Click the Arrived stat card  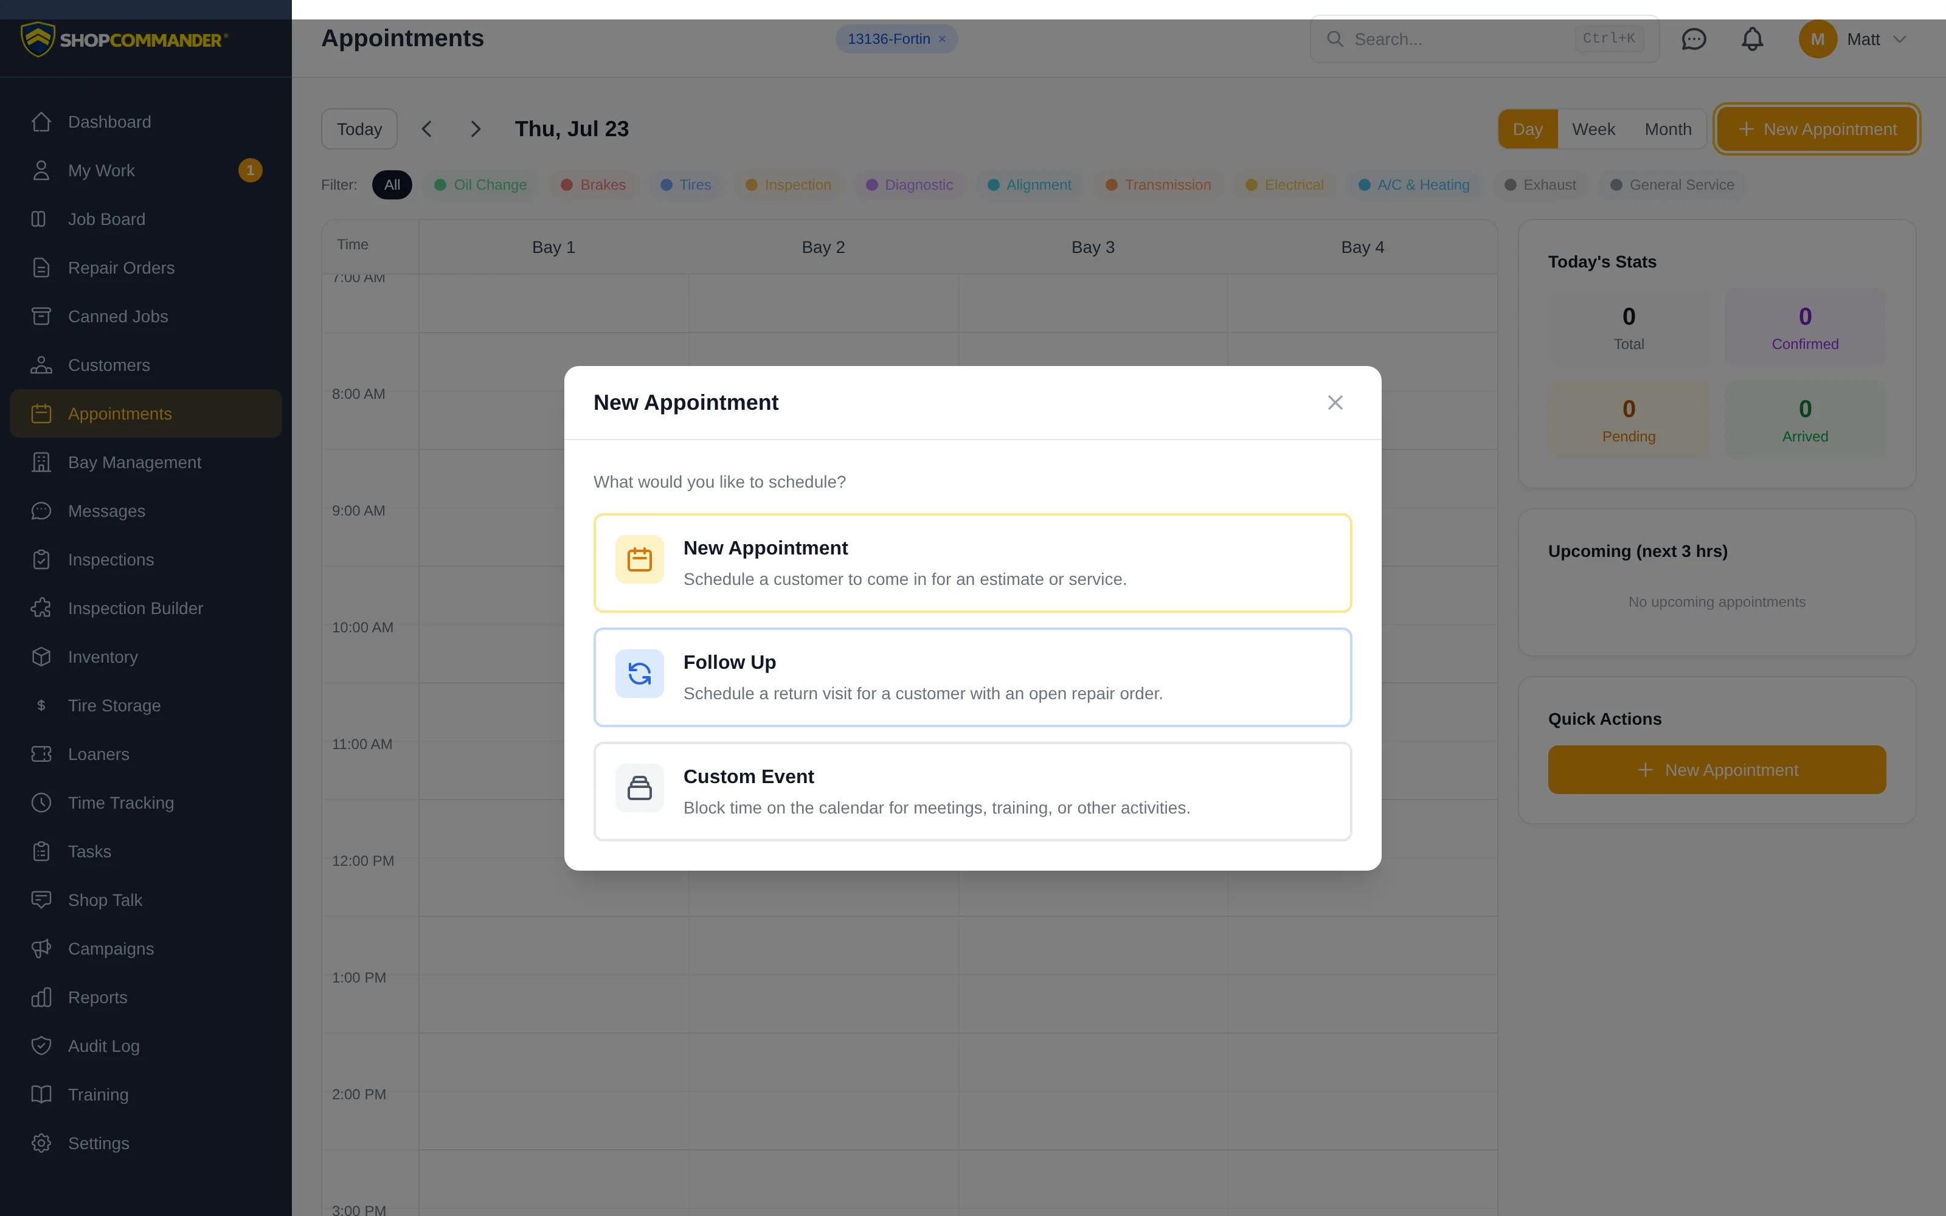1804,420
